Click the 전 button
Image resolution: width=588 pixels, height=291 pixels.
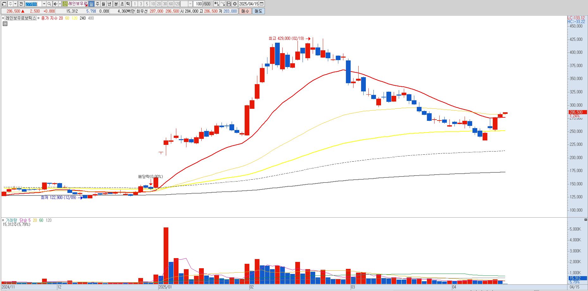[x=21, y=4]
